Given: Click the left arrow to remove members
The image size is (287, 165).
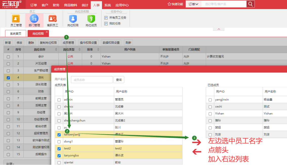Looking at the screenshot, I should pyautogui.click(x=197, y=152).
